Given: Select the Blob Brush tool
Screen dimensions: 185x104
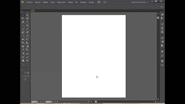Looking at the screenshot, I should (x=23, y=32).
